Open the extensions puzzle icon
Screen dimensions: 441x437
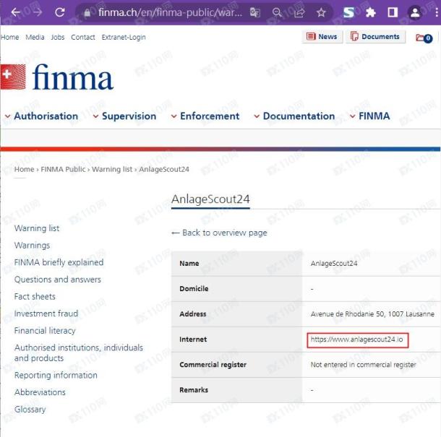[371, 12]
